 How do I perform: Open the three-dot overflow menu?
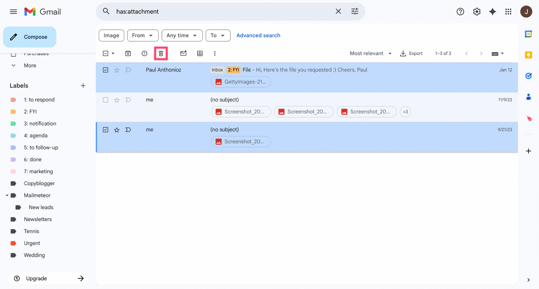coord(215,53)
